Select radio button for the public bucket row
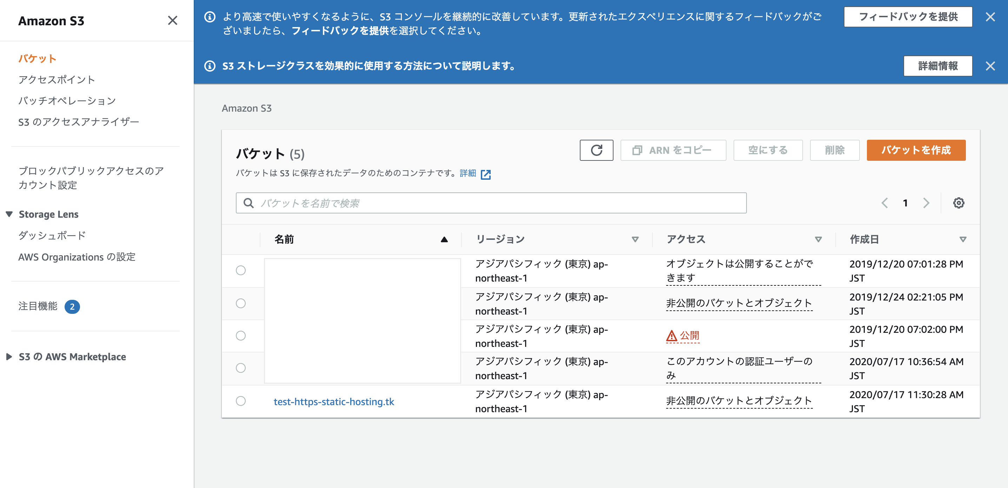Screen dimensions: 1008x488 (x=241, y=335)
